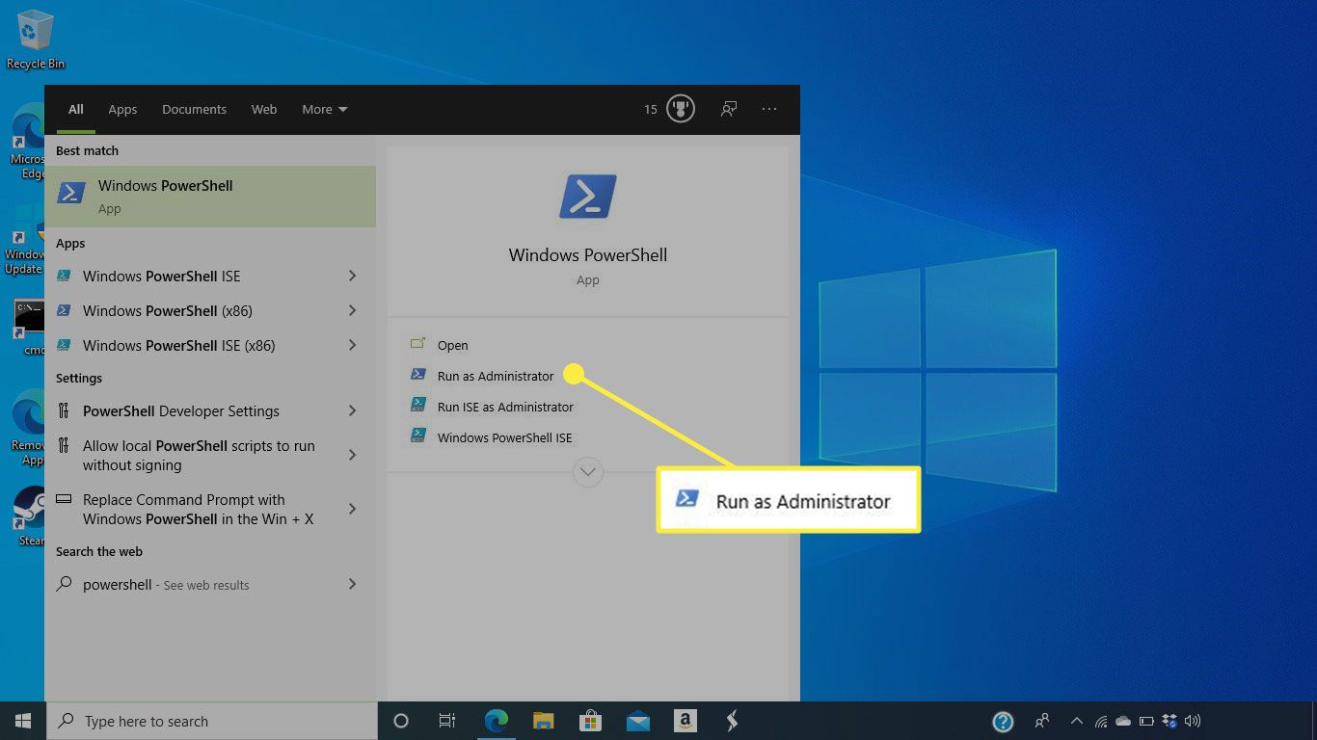This screenshot has width=1317, height=740.
Task: Open the Amazon taskbar icon
Action: [685, 721]
